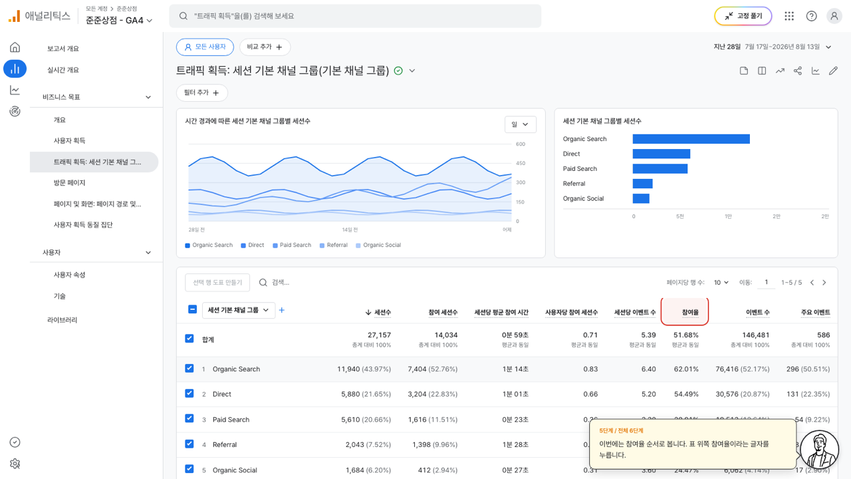Open the Explore line chart icon
Image resolution: width=851 pixels, height=479 pixels.
coord(15,90)
